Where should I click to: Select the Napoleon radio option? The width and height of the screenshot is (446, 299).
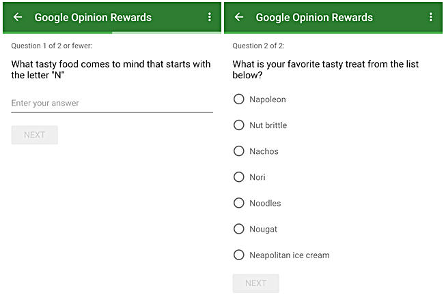coord(239,99)
